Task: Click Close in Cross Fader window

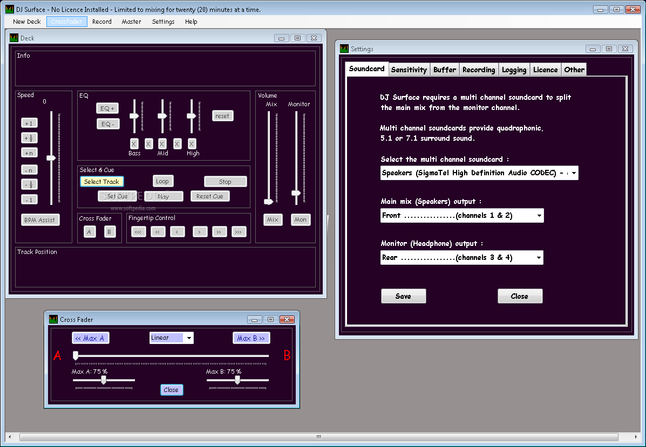Action: pyautogui.click(x=172, y=390)
